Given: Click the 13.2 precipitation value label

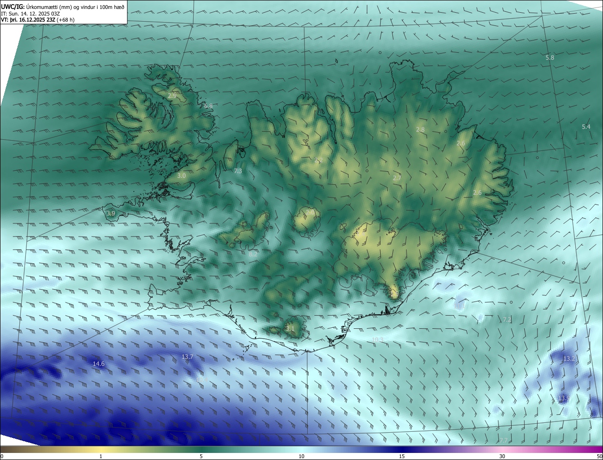Looking at the screenshot, I should (x=569, y=358).
